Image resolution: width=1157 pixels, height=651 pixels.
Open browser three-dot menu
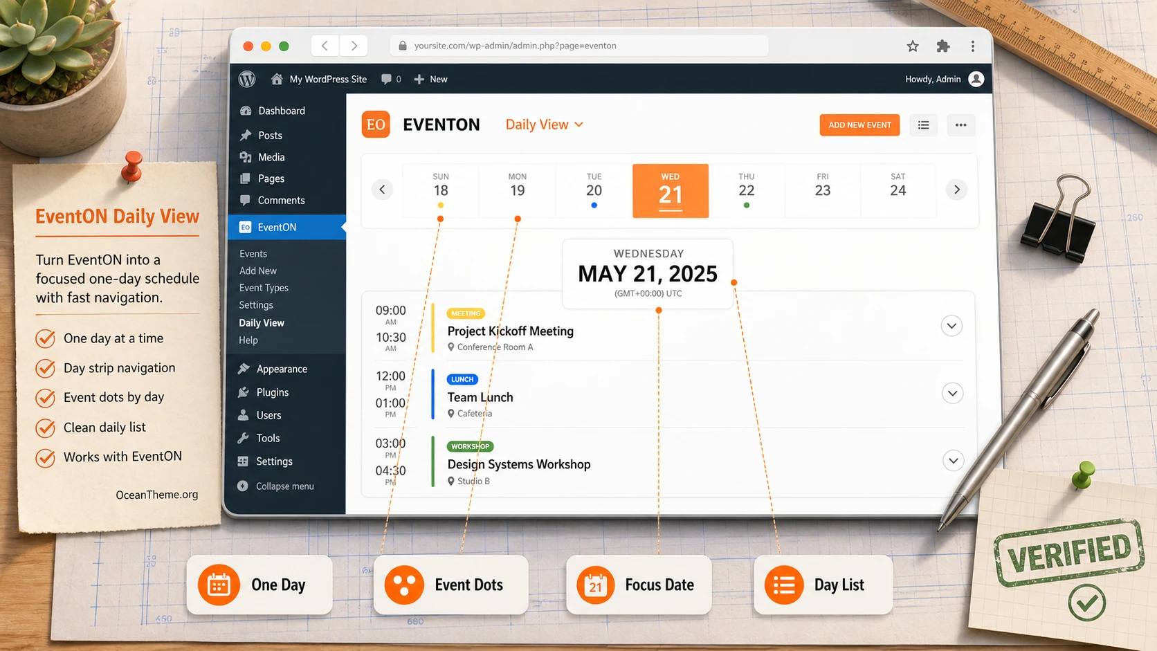972,46
